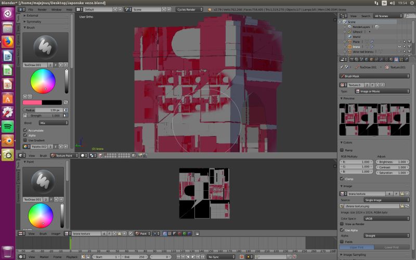
Task: Open the Window menu
Action: [56, 9]
